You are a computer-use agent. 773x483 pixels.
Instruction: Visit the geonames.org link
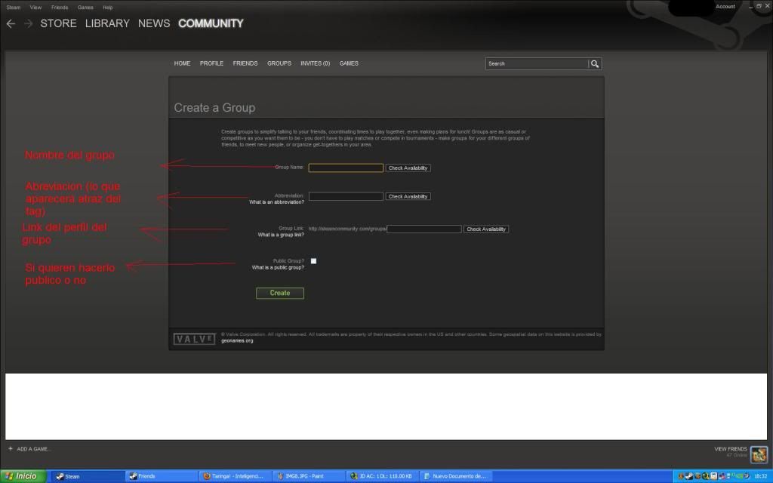[237, 340]
